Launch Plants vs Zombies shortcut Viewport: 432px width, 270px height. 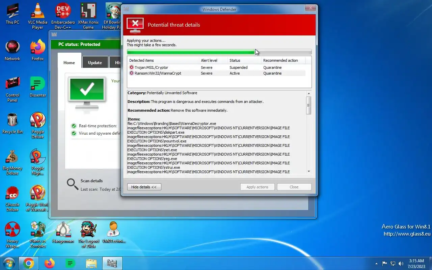coord(37,235)
